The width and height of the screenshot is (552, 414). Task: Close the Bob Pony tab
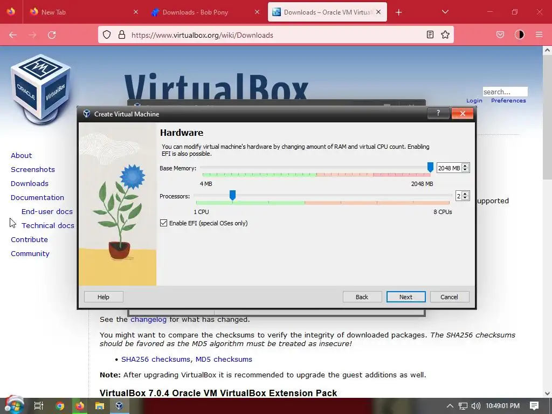(257, 12)
